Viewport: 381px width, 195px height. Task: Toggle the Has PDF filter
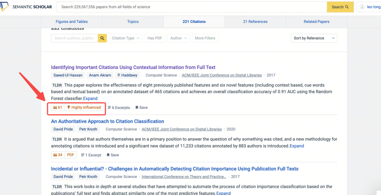pos(155,38)
